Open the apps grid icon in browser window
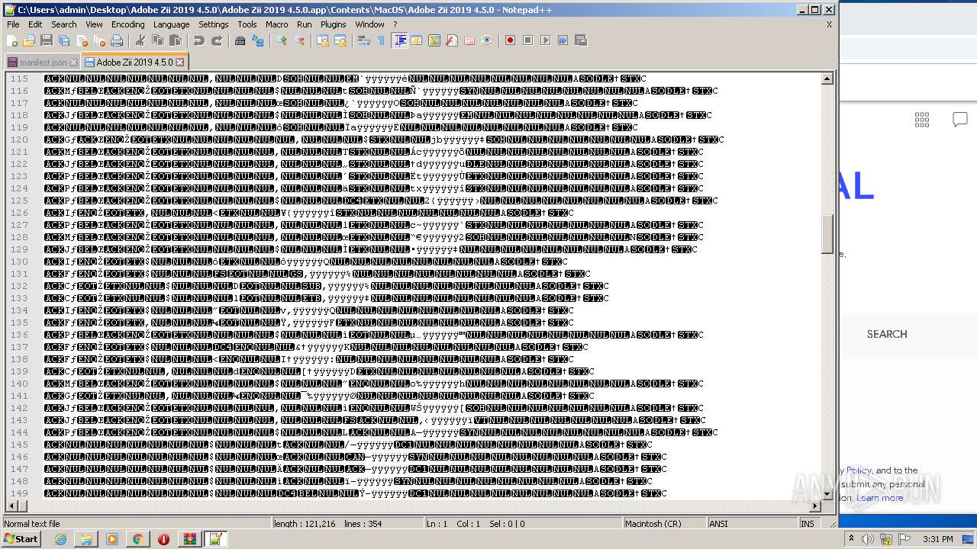977x549 pixels. tap(922, 119)
